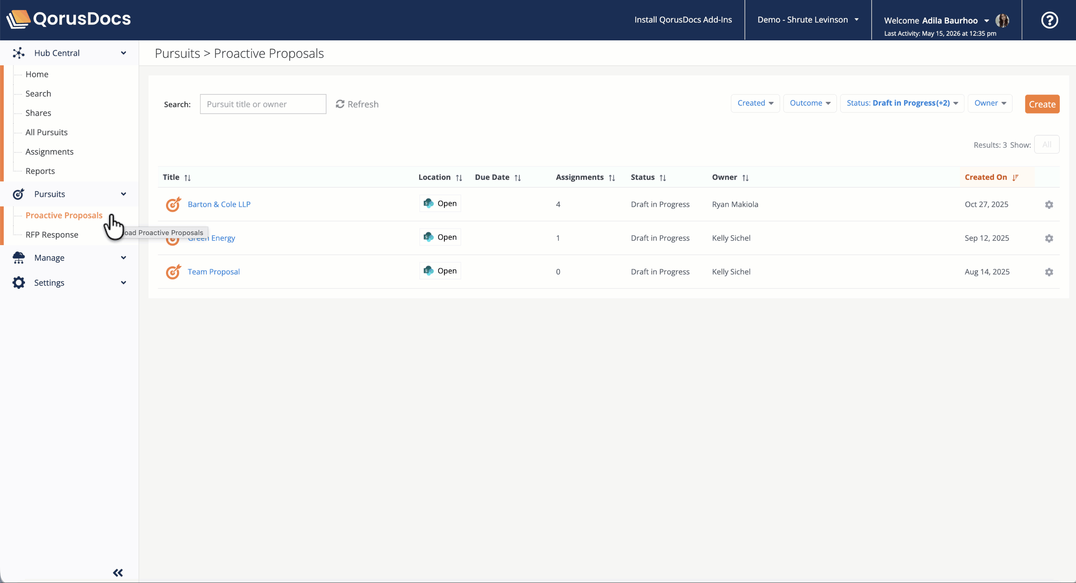Click the SharePoint icon in Team Proposal row
The width and height of the screenshot is (1076, 583).
coord(429,270)
